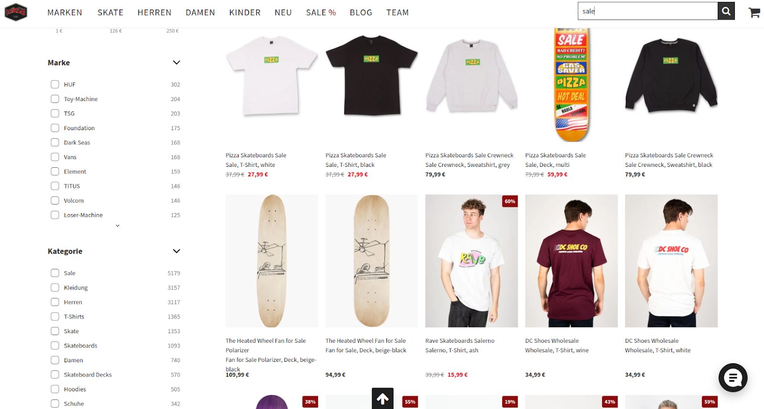
Task: Collapse the Marke filter section
Action: tap(176, 62)
